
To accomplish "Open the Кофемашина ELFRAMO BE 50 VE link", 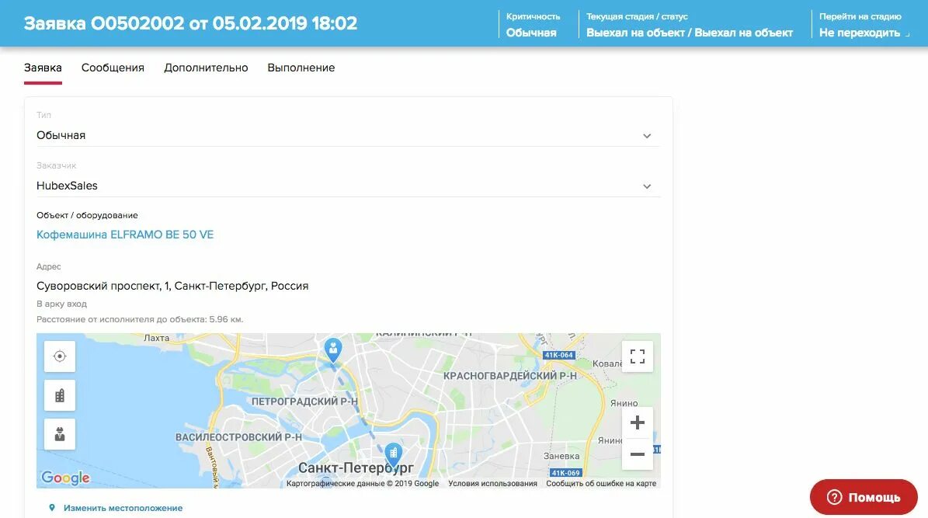I will click(x=125, y=235).
